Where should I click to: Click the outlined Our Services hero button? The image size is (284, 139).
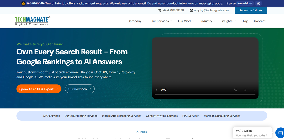tap(80, 89)
